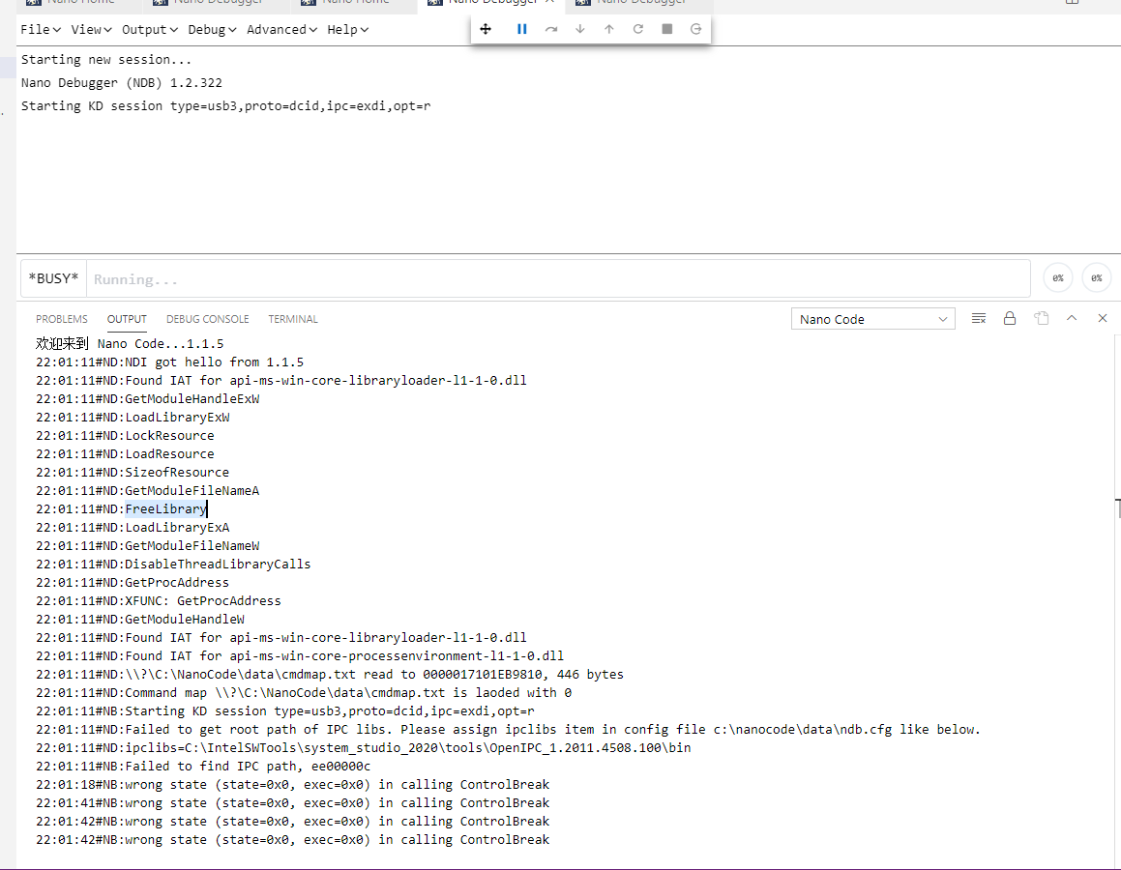
Task: Stop the debug session
Action: tap(667, 29)
